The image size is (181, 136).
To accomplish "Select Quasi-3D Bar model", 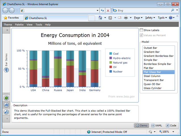I will [x=159, y=84].
